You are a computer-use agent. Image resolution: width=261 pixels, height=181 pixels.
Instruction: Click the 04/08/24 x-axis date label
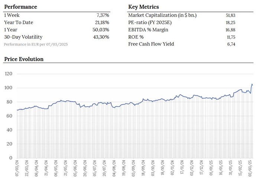coord(114,168)
